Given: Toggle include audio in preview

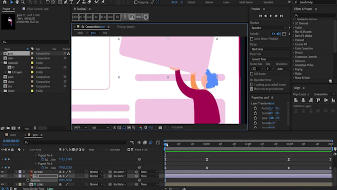Looking at the screenshot, I should point(279,34).
